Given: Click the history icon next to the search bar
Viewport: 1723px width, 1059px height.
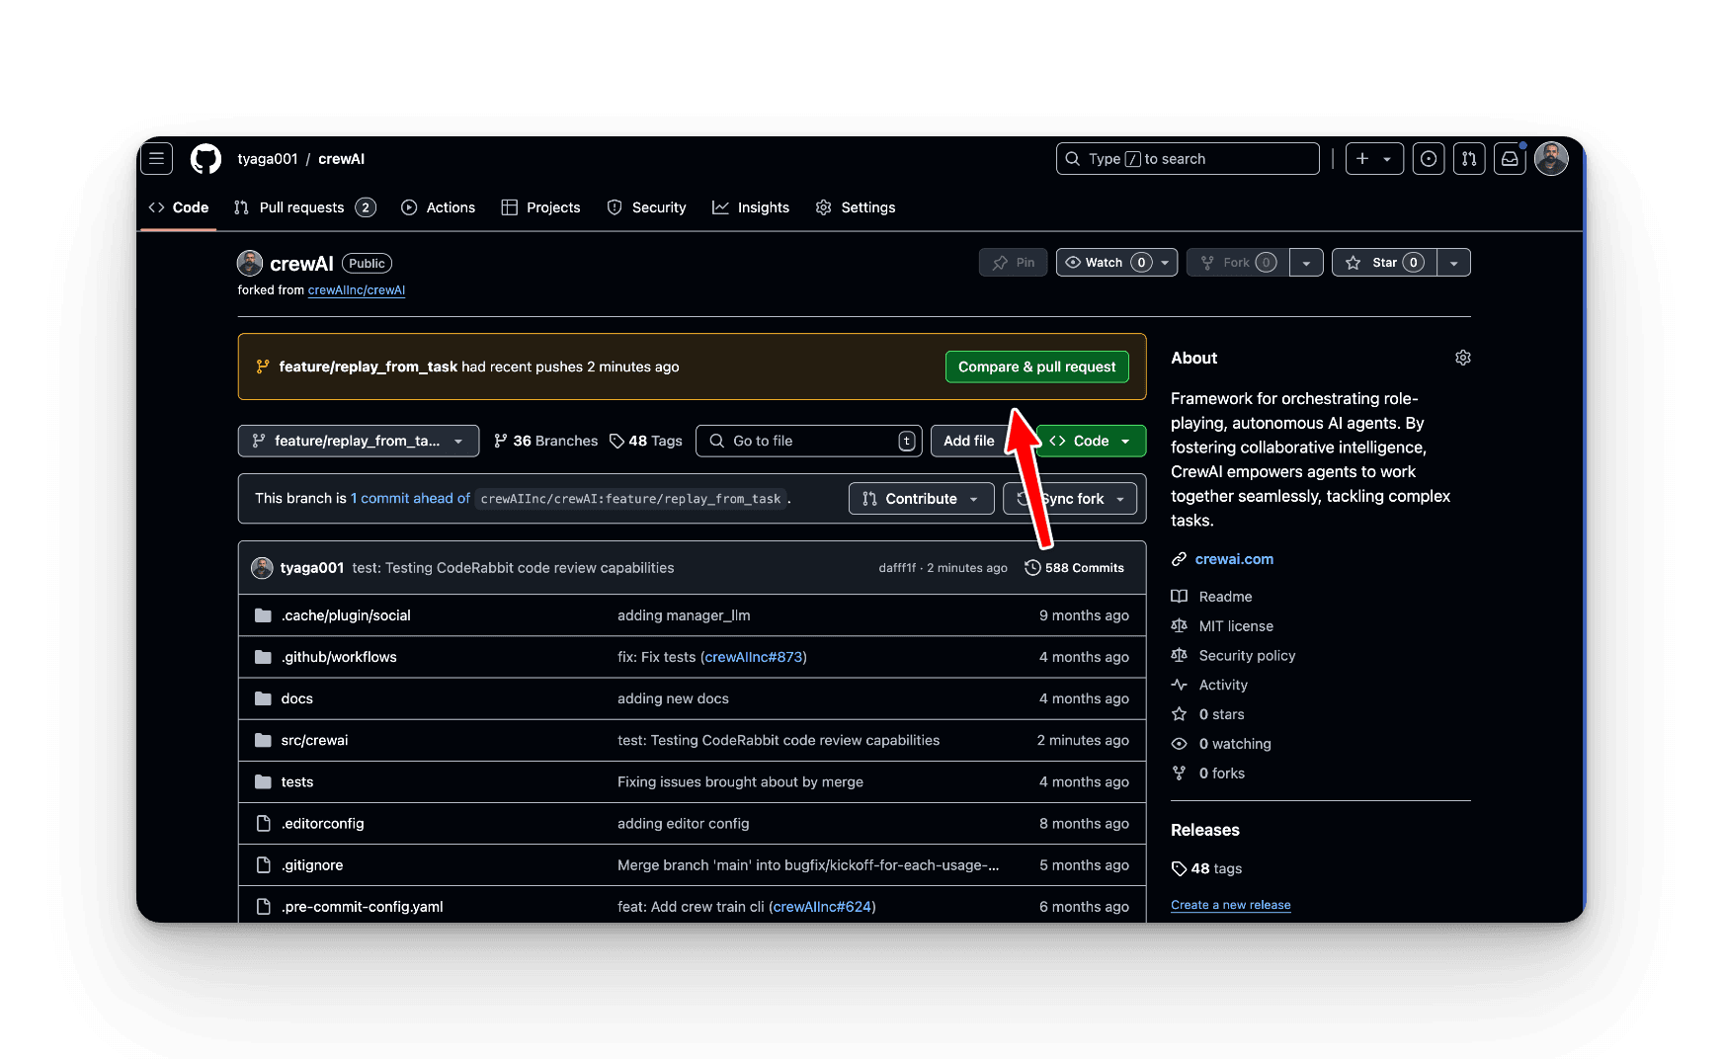Looking at the screenshot, I should tap(1429, 158).
